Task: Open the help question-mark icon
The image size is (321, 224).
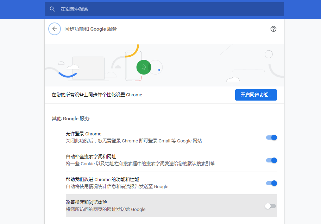Action: coord(273,29)
